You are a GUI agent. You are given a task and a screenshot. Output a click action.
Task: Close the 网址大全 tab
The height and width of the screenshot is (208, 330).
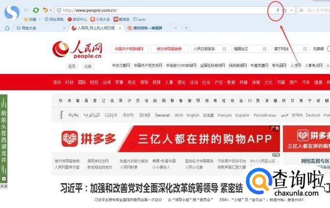pyautogui.click(x=64, y=28)
